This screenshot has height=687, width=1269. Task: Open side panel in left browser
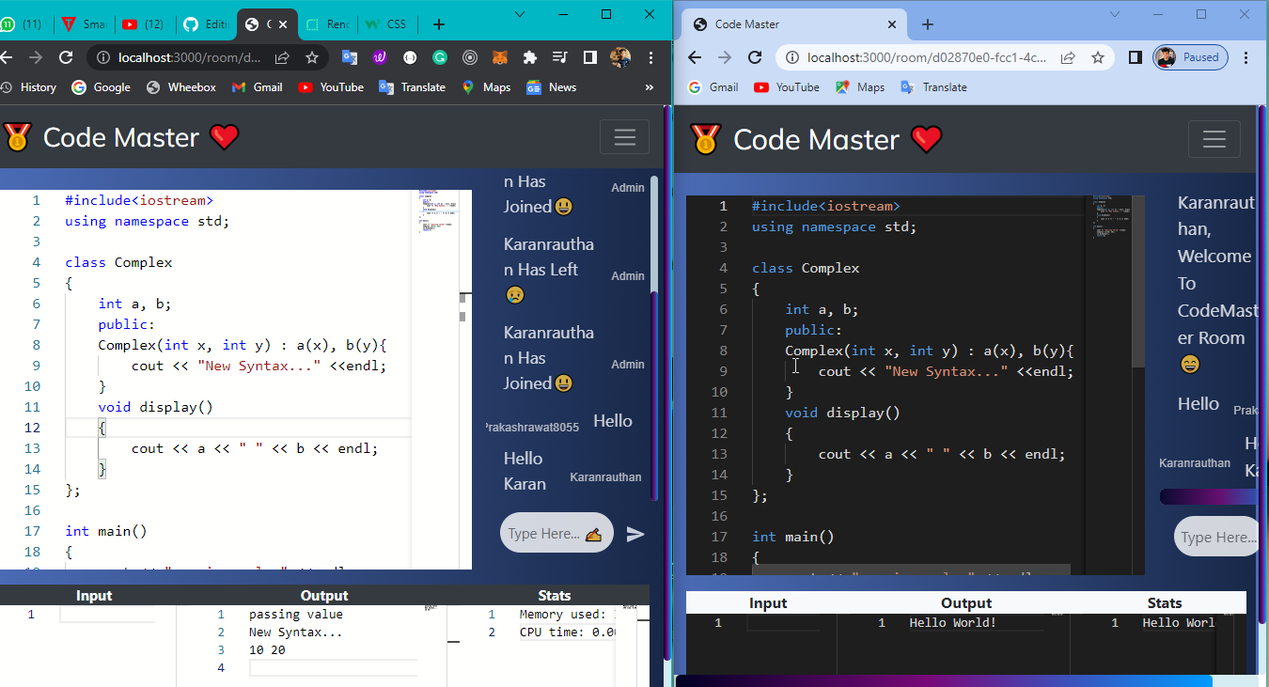(x=589, y=57)
